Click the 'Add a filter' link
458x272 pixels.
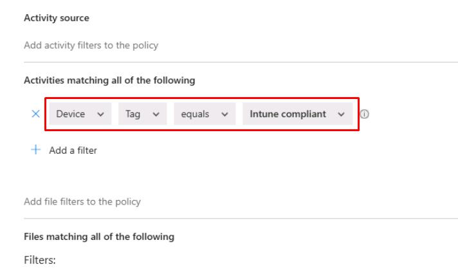pos(73,150)
